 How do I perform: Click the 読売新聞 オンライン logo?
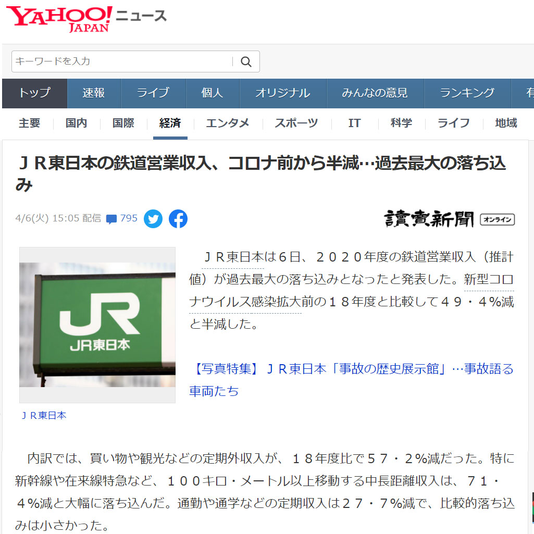tap(449, 219)
